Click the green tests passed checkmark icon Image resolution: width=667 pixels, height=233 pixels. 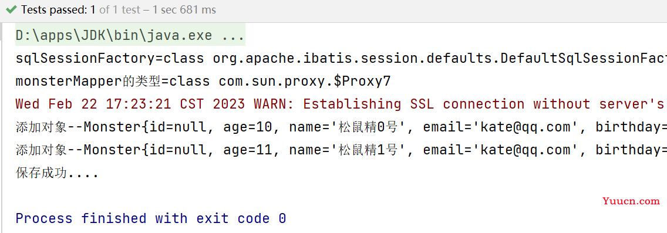pyautogui.click(x=11, y=10)
